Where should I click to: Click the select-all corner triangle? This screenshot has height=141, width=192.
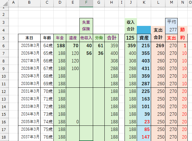[5, 3]
